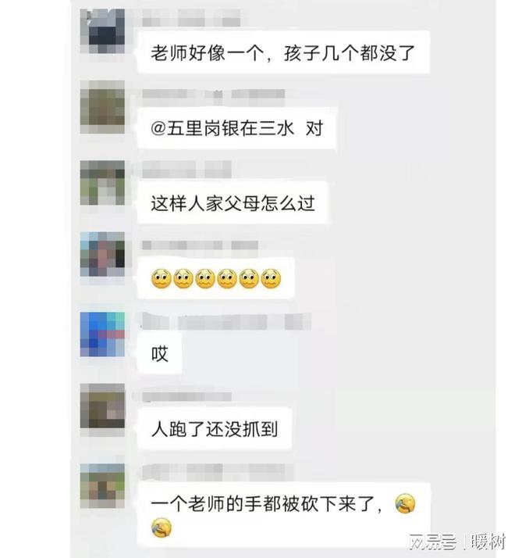Click the first worried emoji in the emoji message
Image resolution: width=515 pixels, height=558 pixels.
coord(162,279)
